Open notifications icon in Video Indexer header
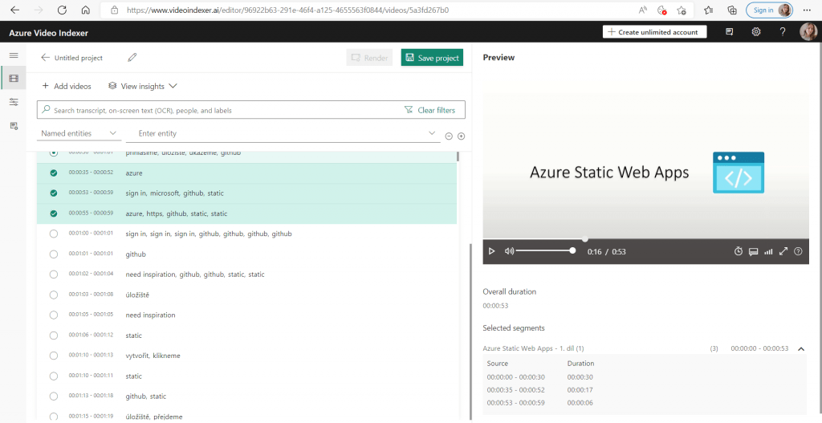The image size is (822, 423). (729, 32)
